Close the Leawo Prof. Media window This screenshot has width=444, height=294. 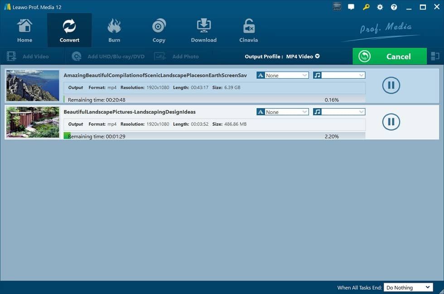pyautogui.click(x=437, y=7)
